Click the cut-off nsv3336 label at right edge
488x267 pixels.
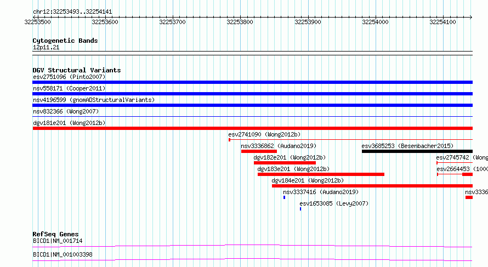[476, 192]
